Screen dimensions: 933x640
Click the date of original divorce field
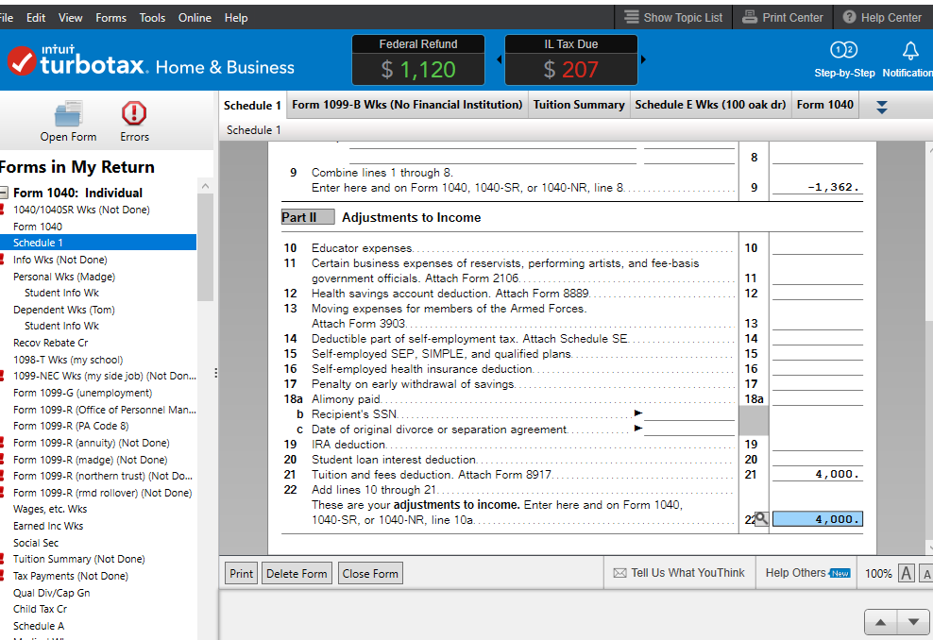click(689, 429)
